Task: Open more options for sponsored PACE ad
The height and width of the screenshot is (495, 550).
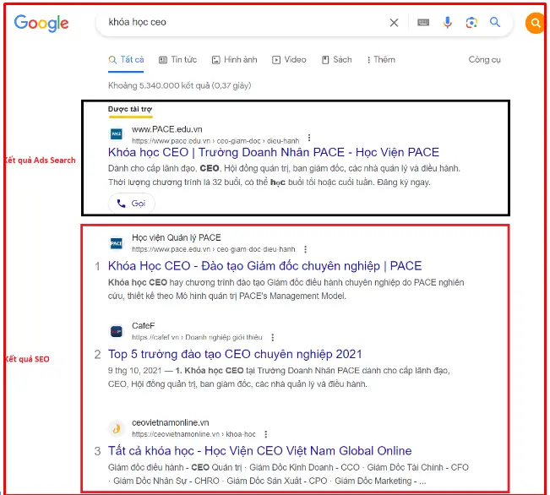Action: pyautogui.click(x=309, y=138)
